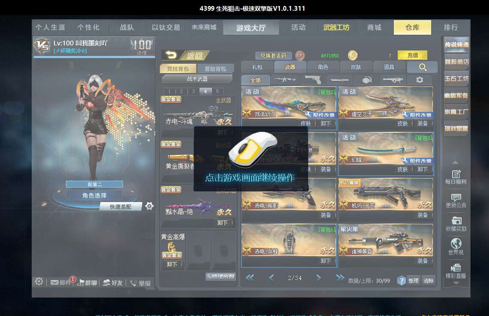
Task: Filter by melee blade icon
Action: (339, 80)
